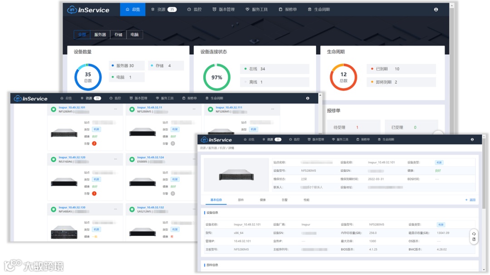Click 待受理 1 repair order entry

pyautogui.click(x=354, y=128)
